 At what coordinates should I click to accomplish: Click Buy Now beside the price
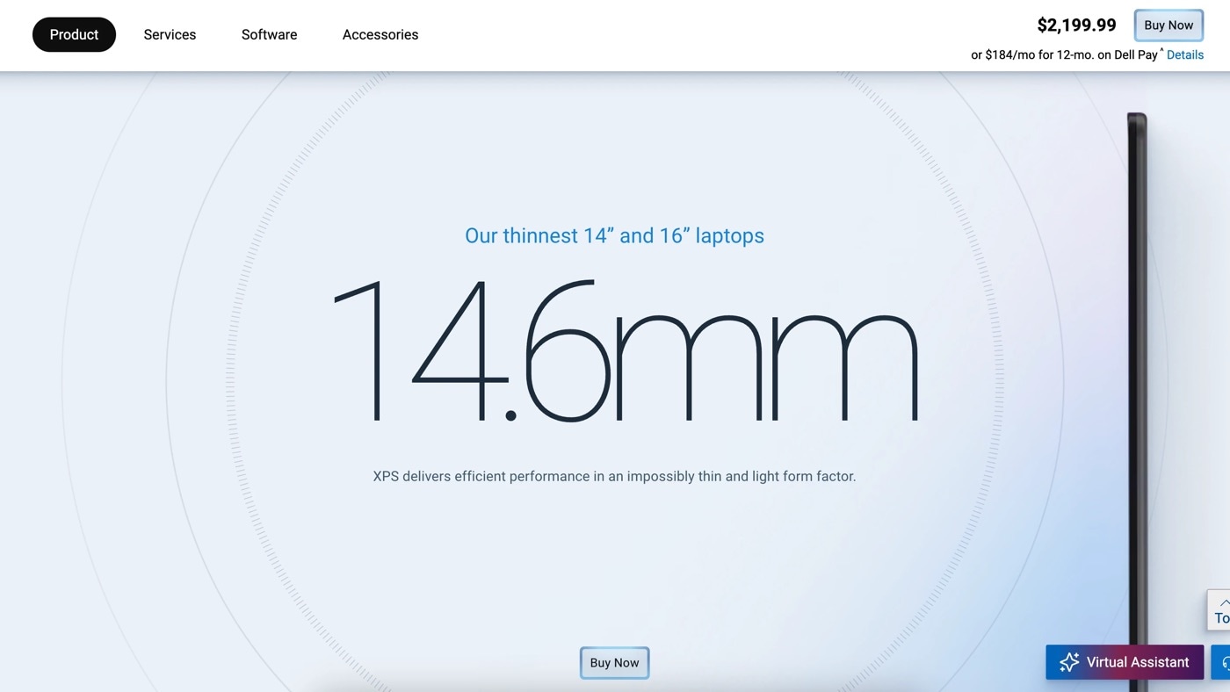coord(1168,25)
